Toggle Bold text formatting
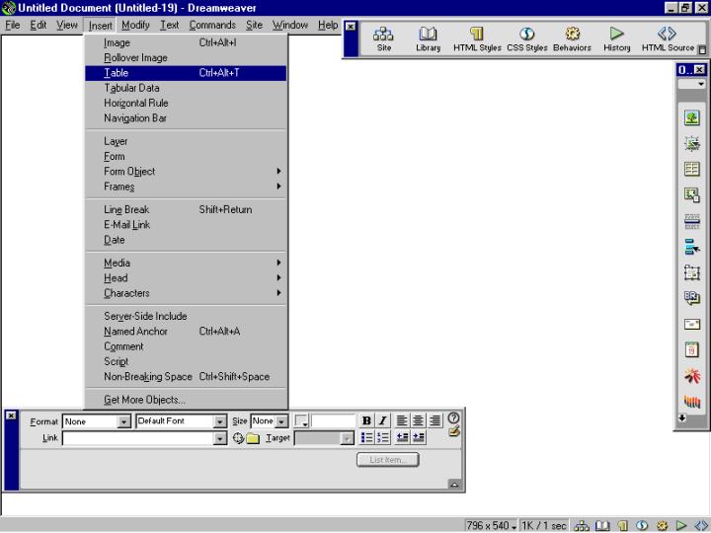This screenshot has width=711, height=533. [366, 421]
